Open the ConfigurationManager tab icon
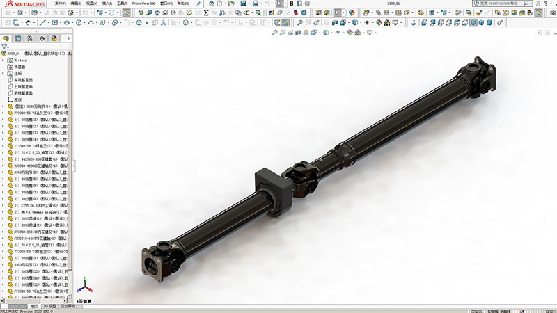The image size is (557, 313). [31, 38]
